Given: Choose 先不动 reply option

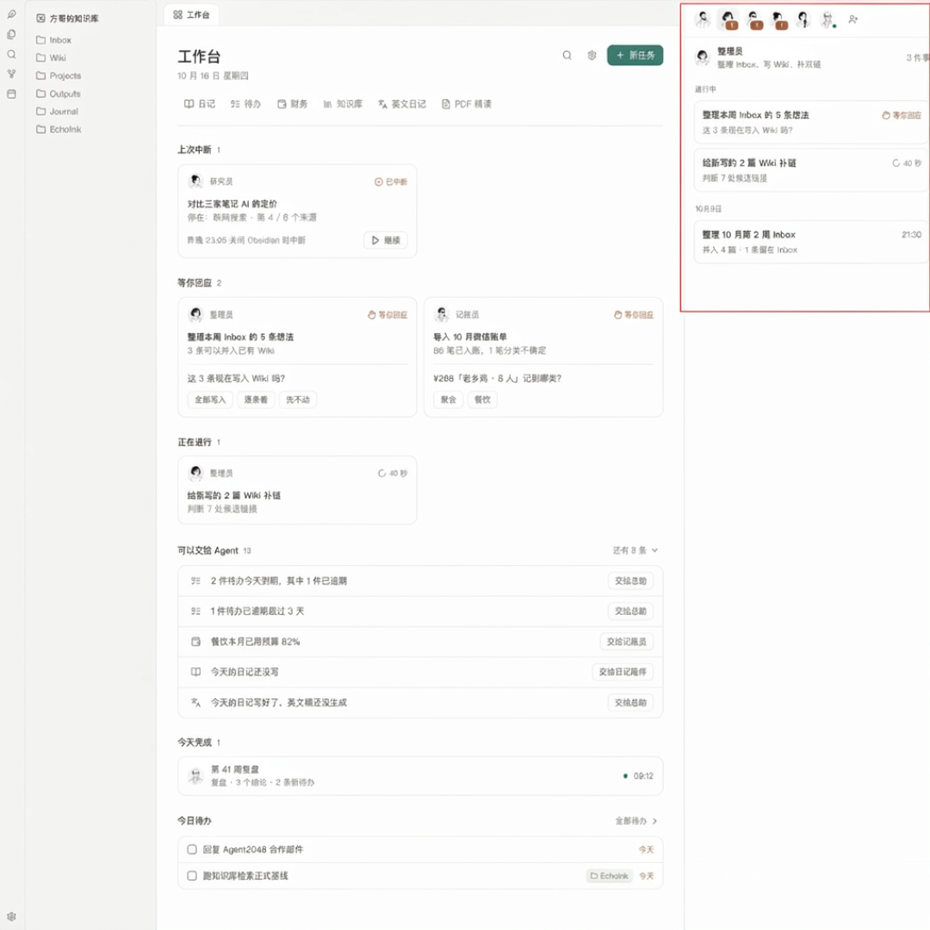Looking at the screenshot, I should pyautogui.click(x=298, y=400).
